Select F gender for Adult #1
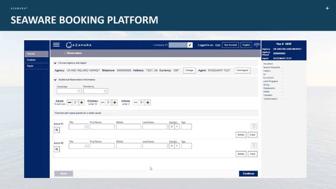Screen dimensions: 336x189 [177, 127]
